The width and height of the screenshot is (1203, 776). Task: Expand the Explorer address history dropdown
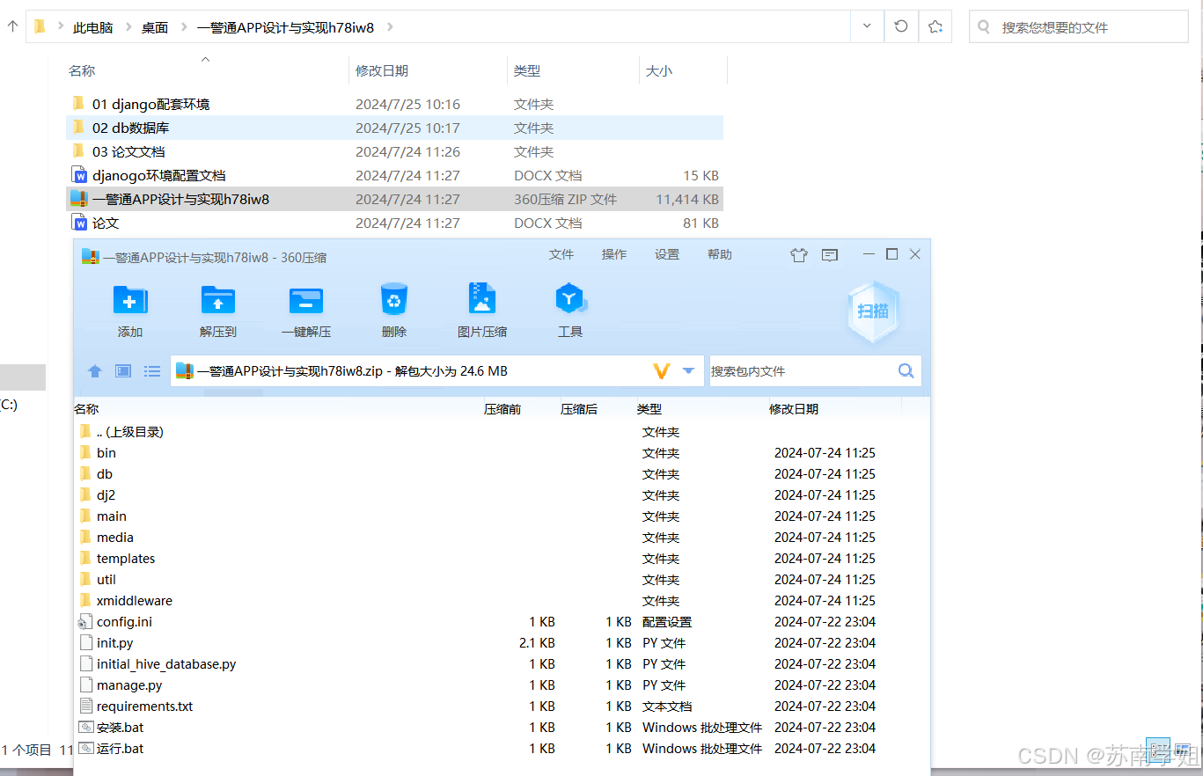point(868,26)
